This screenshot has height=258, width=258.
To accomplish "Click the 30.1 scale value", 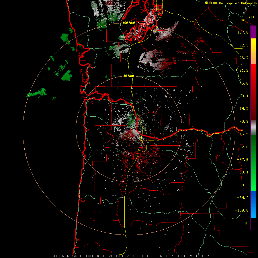I will coord(244,96).
